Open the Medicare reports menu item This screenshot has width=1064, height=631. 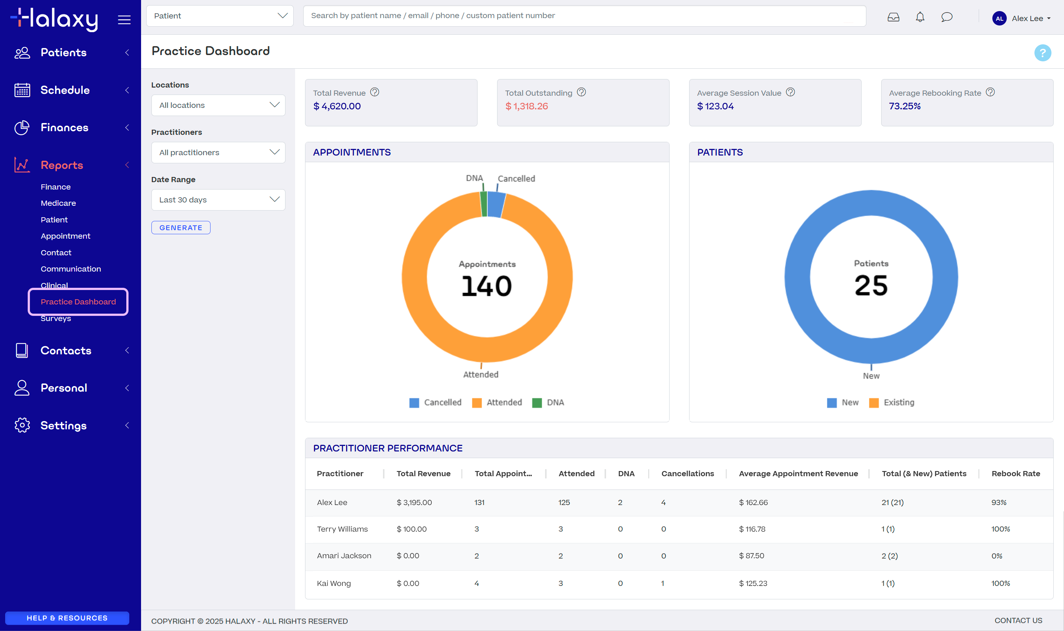[58, 203]
